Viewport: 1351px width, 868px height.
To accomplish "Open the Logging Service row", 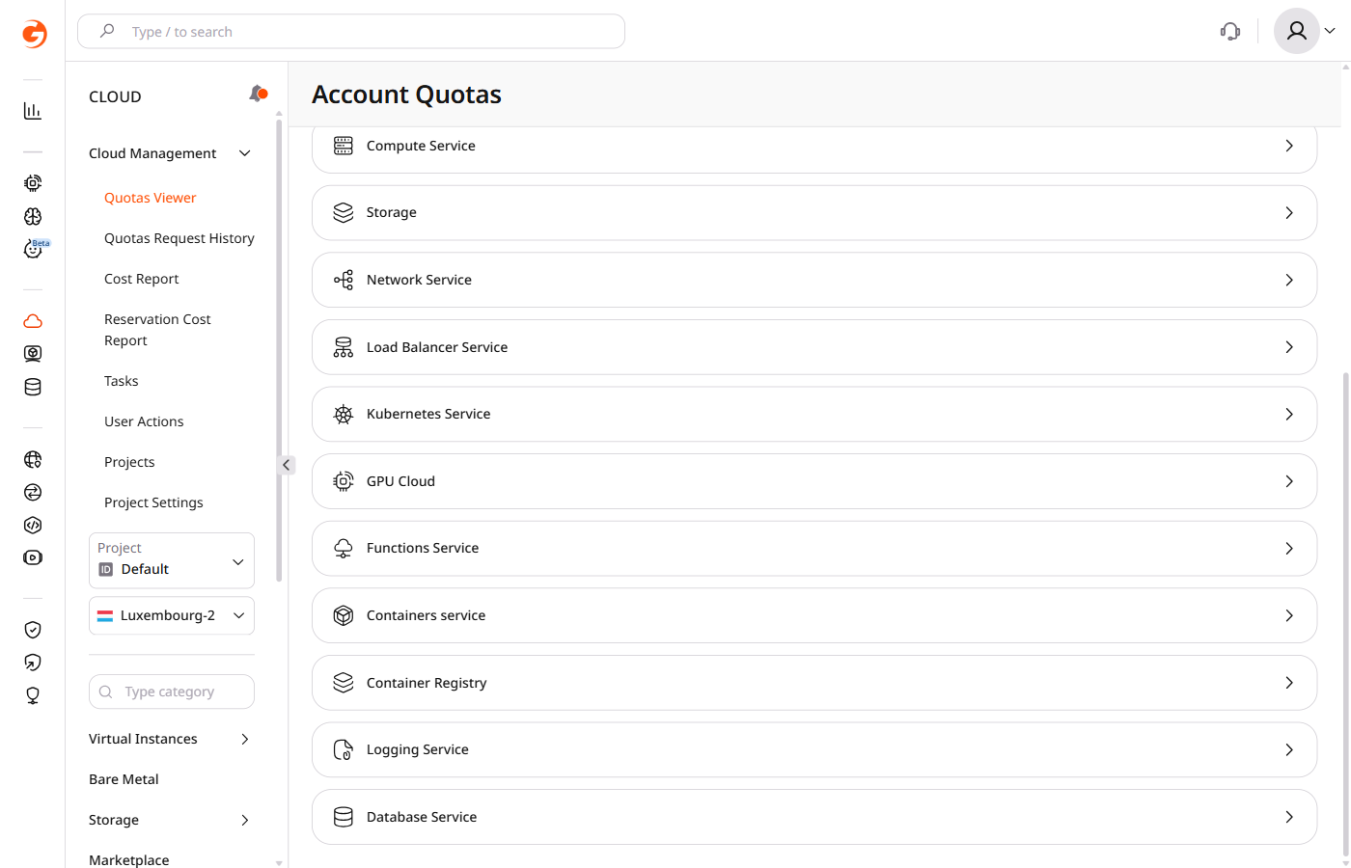I will [x=814, y=749].
